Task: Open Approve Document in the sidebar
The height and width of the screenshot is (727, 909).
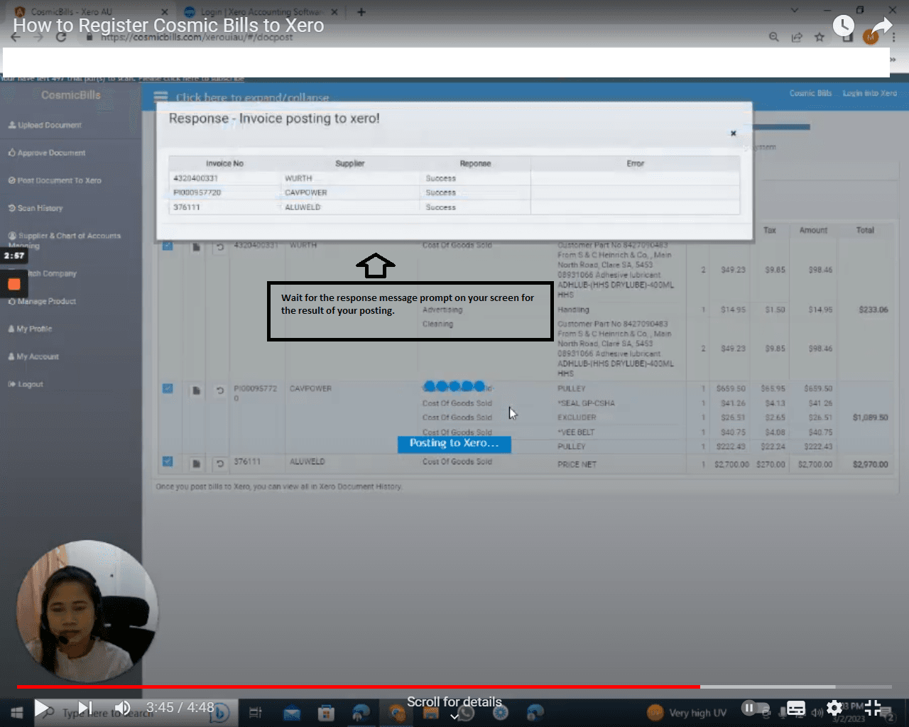Action: pyautogui.click(x=47, y=153)
